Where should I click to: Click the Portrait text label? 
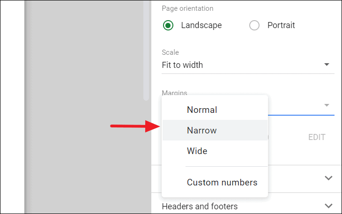pyautogui.click(x=281, y=25)
